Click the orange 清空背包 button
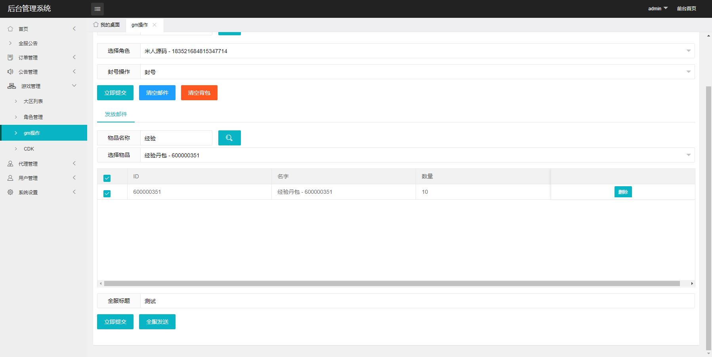This screenshot has width=712, height=357. [x=199, y=93]
